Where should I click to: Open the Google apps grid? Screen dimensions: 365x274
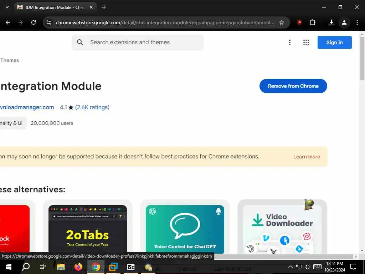pyautogui.click(x=306, y=42)
